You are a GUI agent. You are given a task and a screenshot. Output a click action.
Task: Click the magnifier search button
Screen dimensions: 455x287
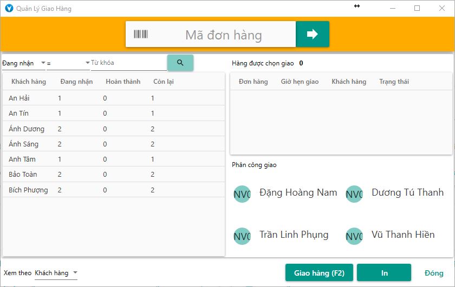(x=180, y=63)
